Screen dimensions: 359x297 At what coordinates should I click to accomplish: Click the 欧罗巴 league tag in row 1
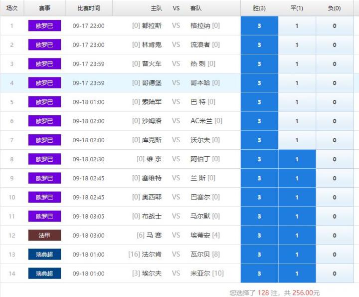(44, 26)
